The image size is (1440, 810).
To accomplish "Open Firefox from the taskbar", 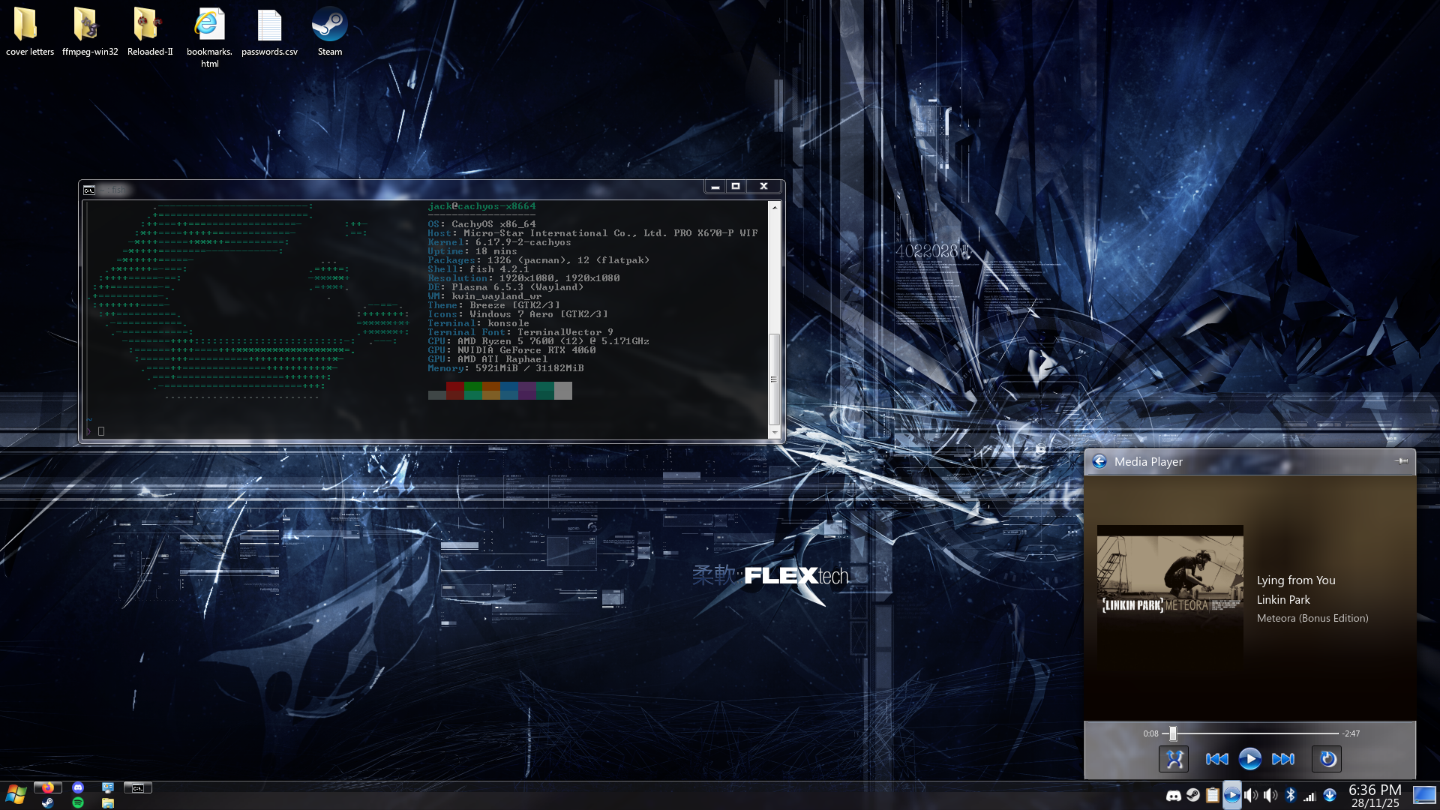I will (47, 787).
